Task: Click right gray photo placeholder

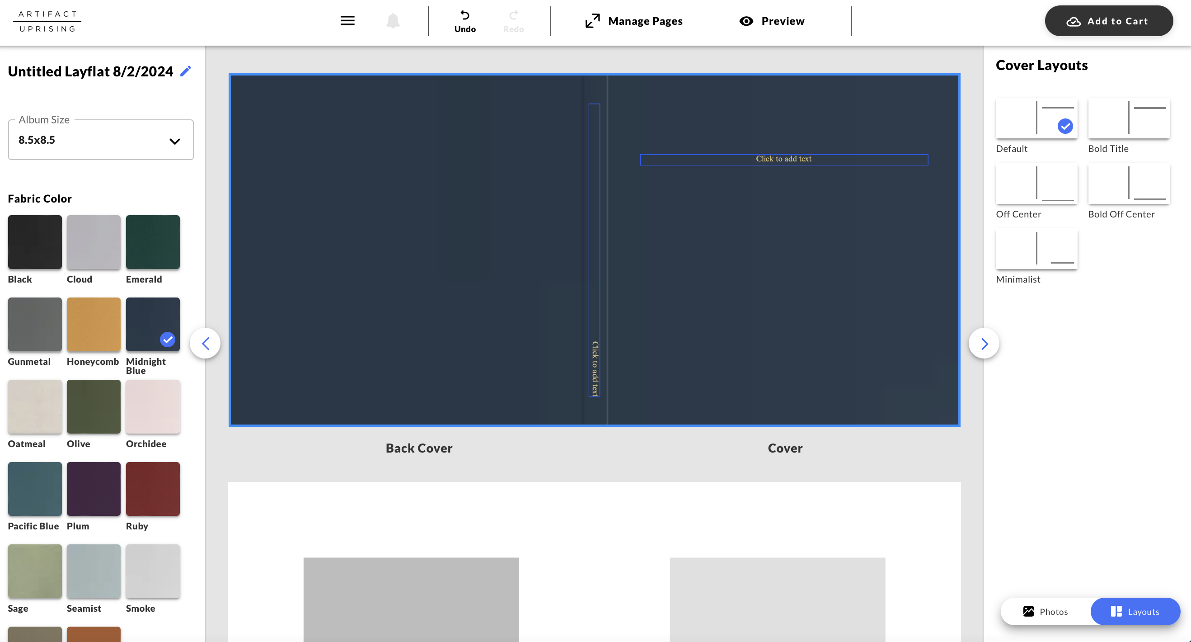Action: 777,600
